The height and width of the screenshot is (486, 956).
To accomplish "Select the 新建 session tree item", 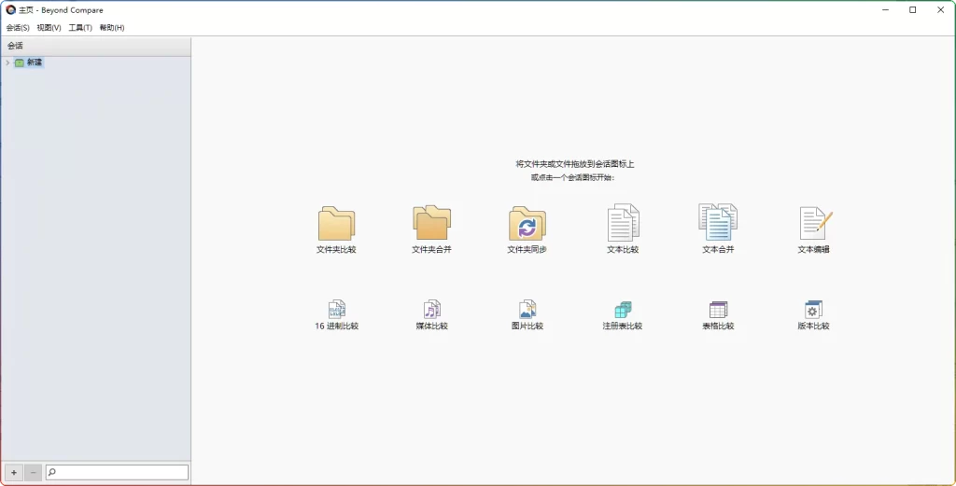I will [29, 62].
